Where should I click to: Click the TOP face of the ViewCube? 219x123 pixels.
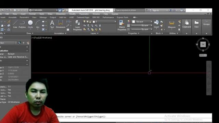tap(203, 44)
